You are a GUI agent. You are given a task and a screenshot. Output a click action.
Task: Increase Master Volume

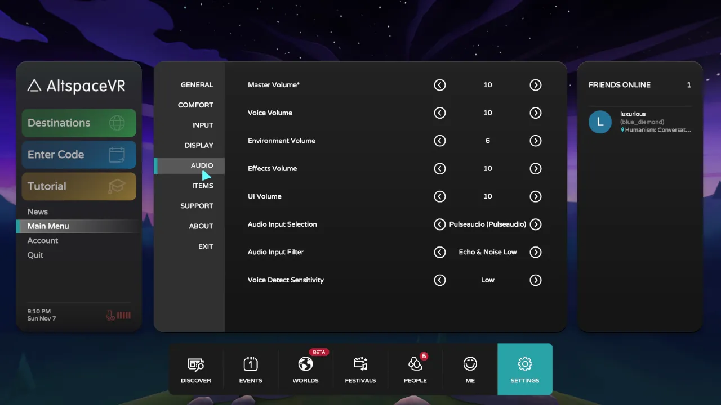pos(536,85)
